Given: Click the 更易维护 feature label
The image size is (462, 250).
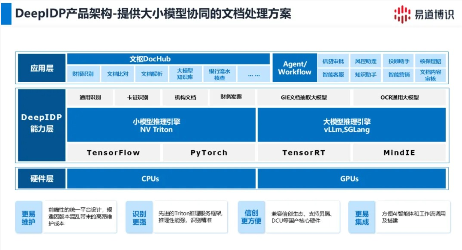Looking at the screenshot, I should coord(29,217).
